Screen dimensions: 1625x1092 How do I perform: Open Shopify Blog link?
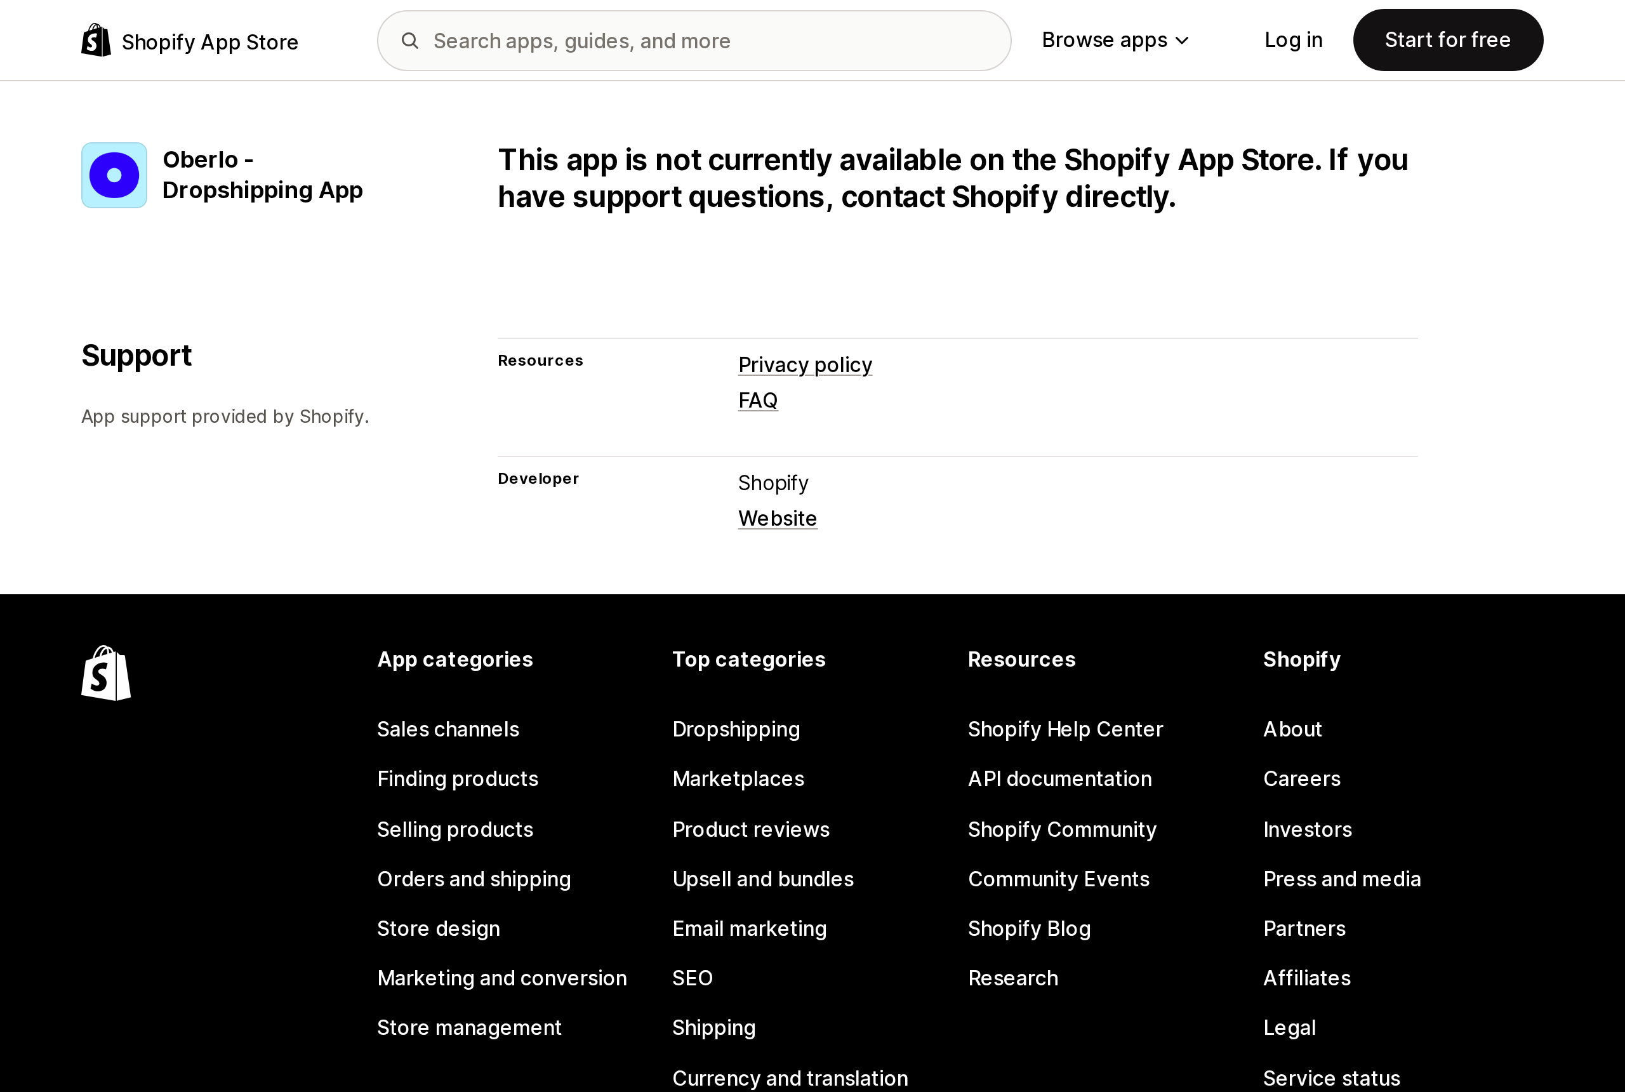(1030, 928)
